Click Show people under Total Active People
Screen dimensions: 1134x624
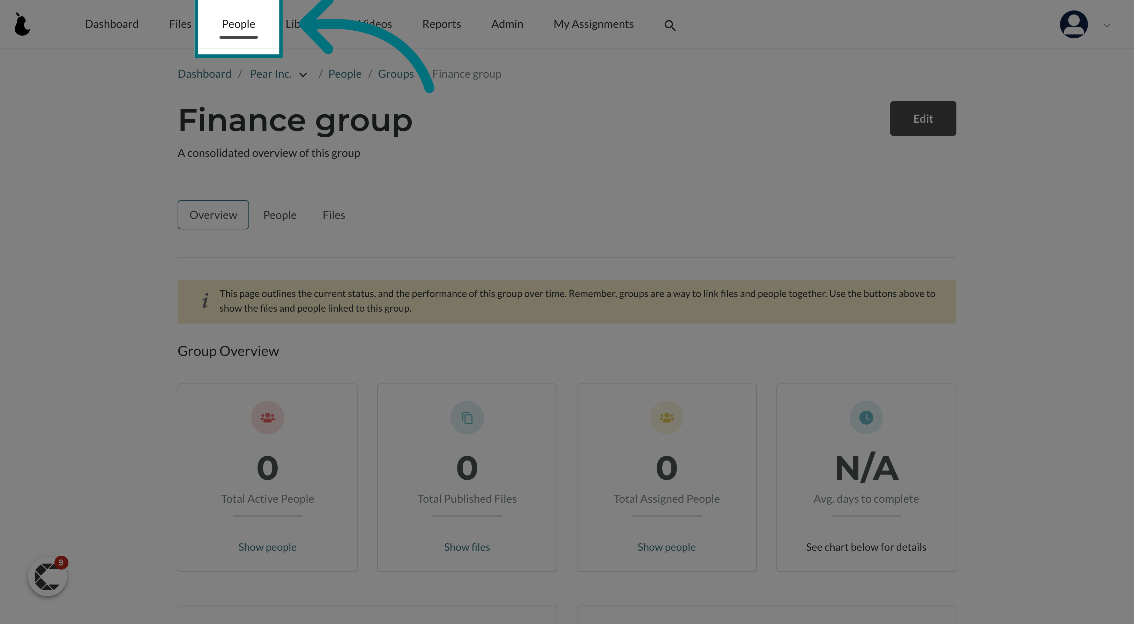267,547
